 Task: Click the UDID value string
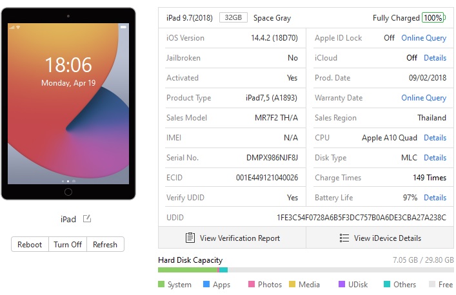click(361, 218)
